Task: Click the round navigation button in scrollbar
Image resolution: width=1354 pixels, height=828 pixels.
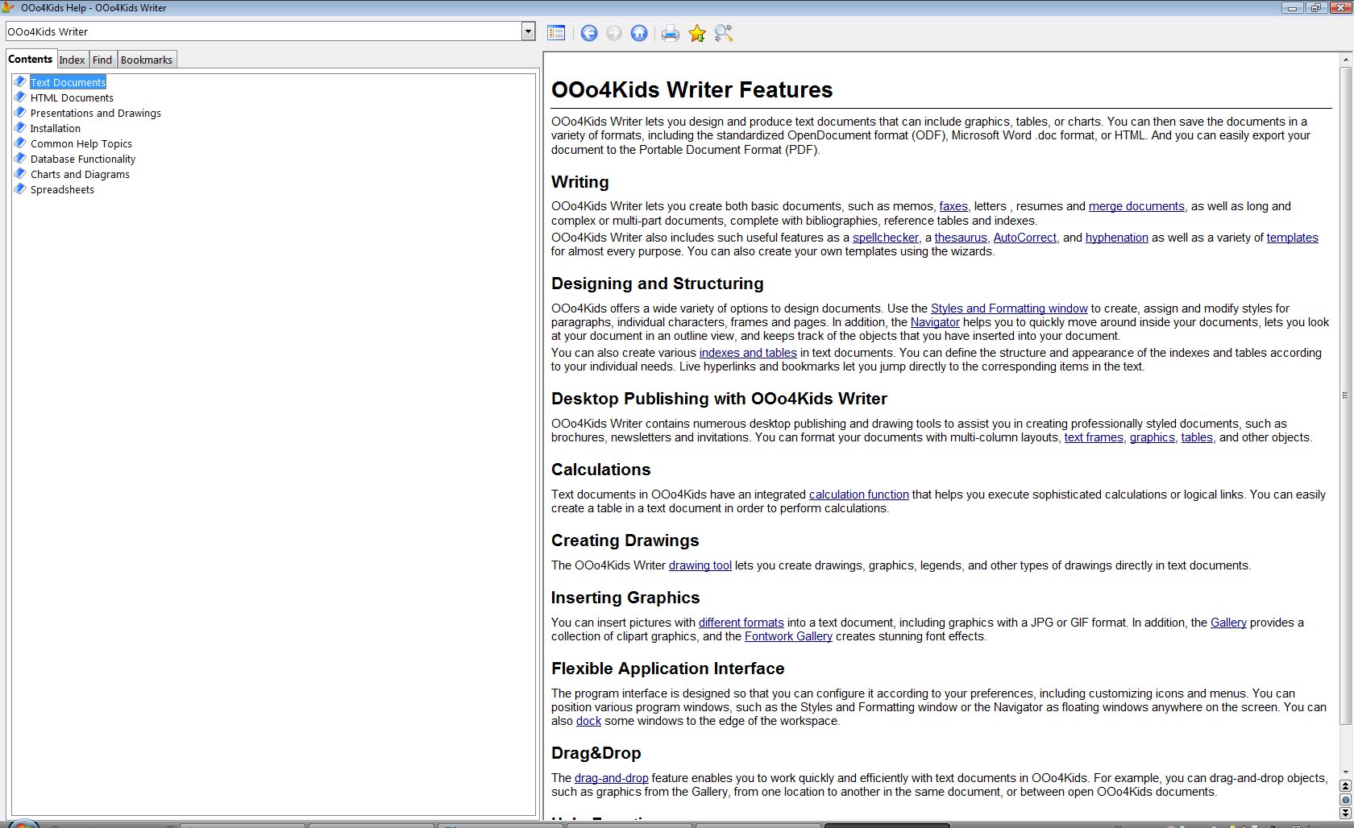Action: pyautogui.click(x=1345, y=800)
